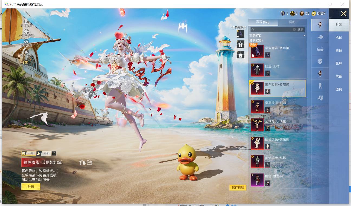351x206 pixels.
Task: Expand the upward arrow next to 动作
Action: [54, 153]
